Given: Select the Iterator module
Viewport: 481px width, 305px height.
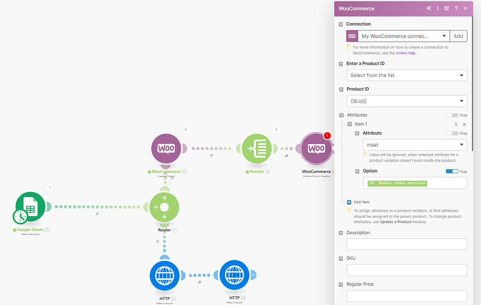Looking at the screenshot, I should [256, 148].
